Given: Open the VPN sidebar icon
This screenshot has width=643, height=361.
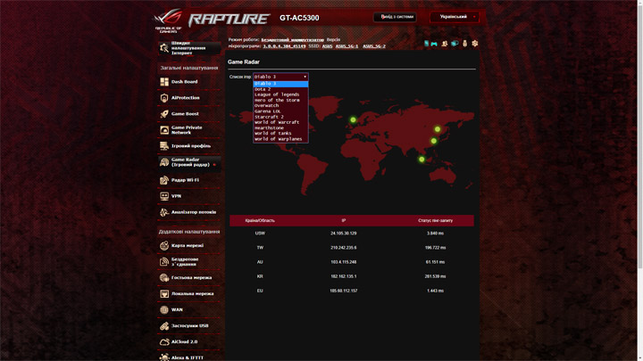Looking at the screenshot, I should point(164,196).
